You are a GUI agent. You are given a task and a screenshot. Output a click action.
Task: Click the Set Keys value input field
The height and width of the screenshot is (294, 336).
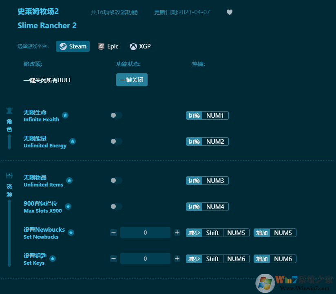145,259
